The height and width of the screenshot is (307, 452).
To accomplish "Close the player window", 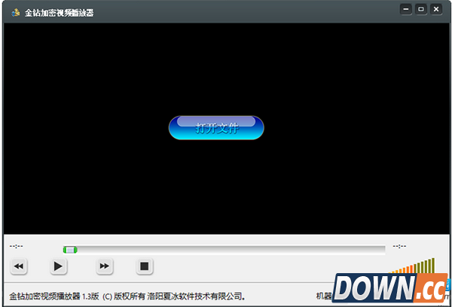I will pyautogui.click(x=436, y=9).
